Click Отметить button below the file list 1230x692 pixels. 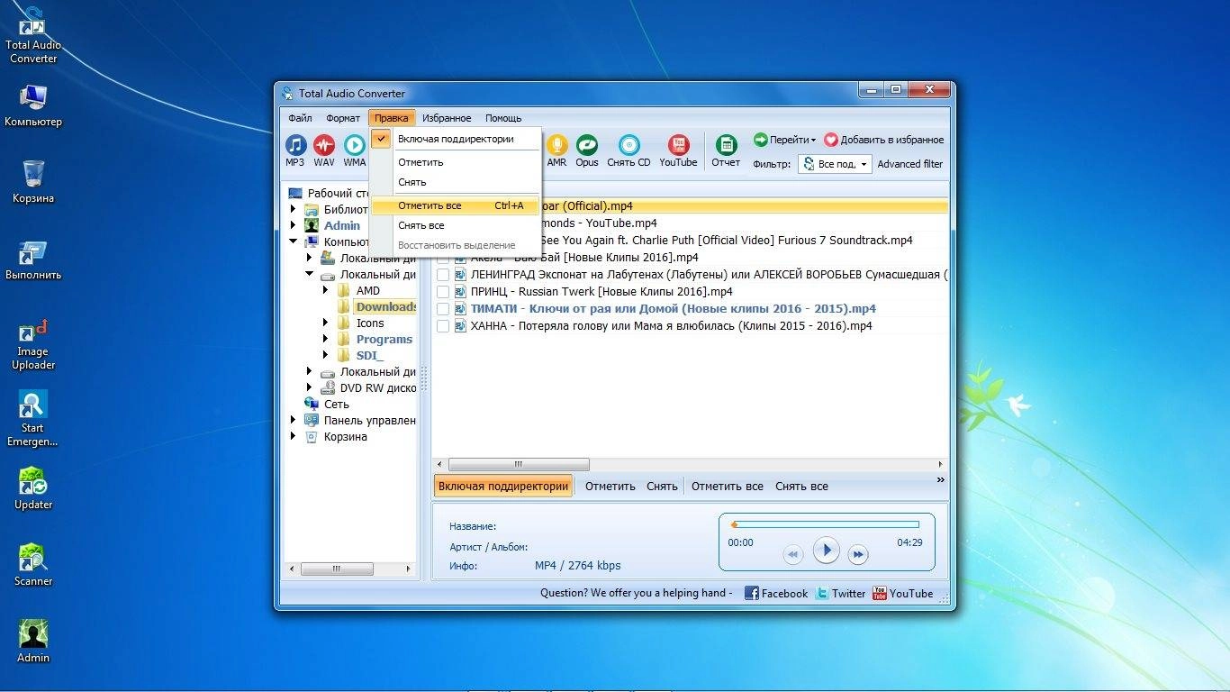pos(610,486)
